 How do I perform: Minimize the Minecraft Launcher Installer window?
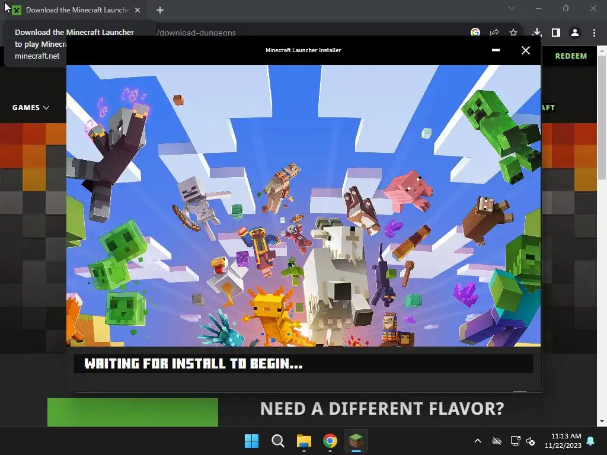click(x=496, y=50)
